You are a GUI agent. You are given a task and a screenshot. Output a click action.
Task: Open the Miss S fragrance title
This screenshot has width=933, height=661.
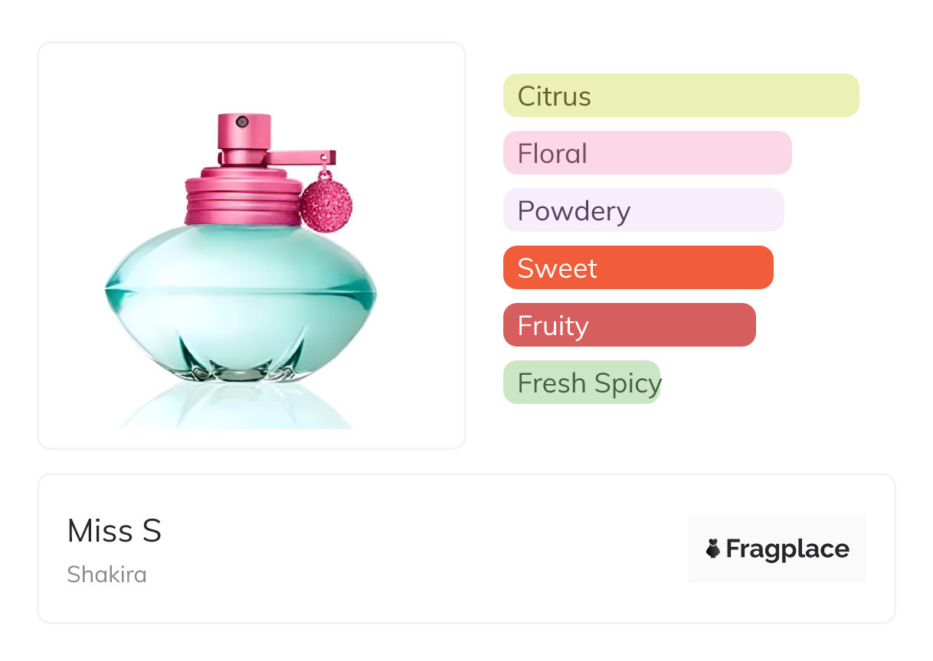(x=114, y=531)
